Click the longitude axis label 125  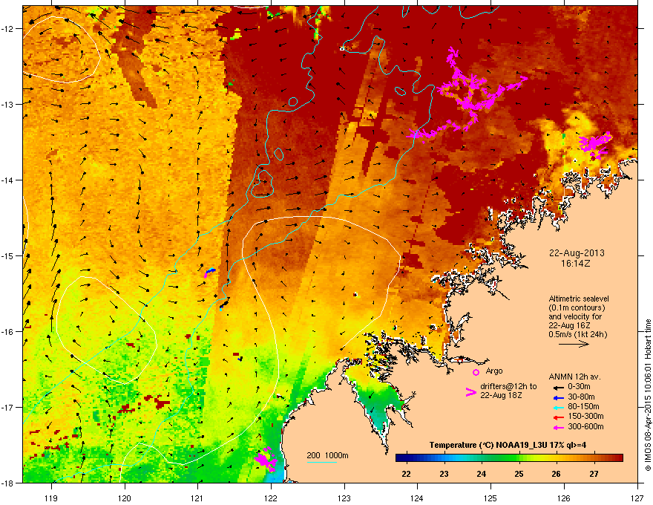(490, 498)
